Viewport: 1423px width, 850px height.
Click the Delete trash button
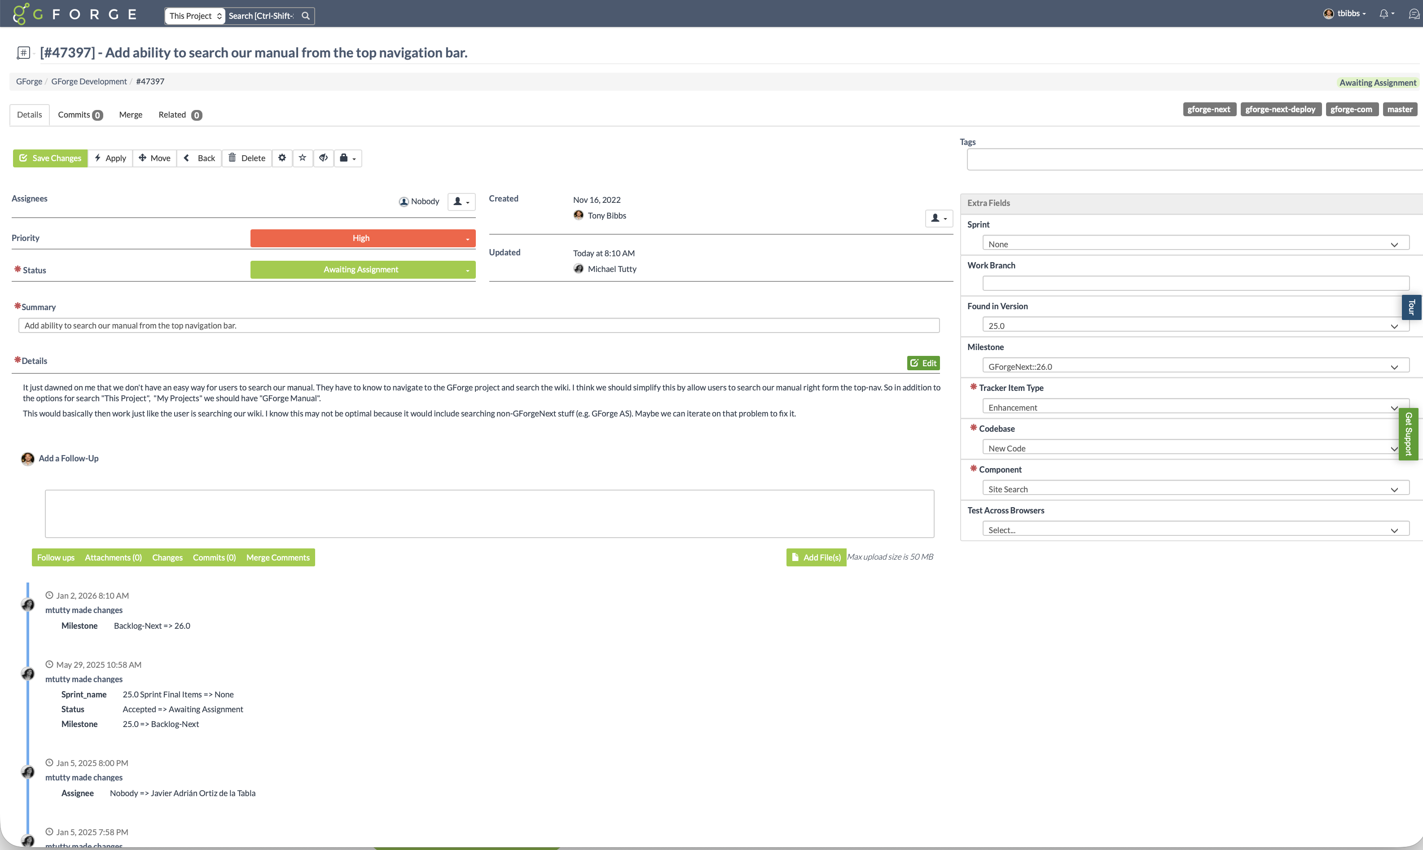pyautogui.click(x=247, y=158)
